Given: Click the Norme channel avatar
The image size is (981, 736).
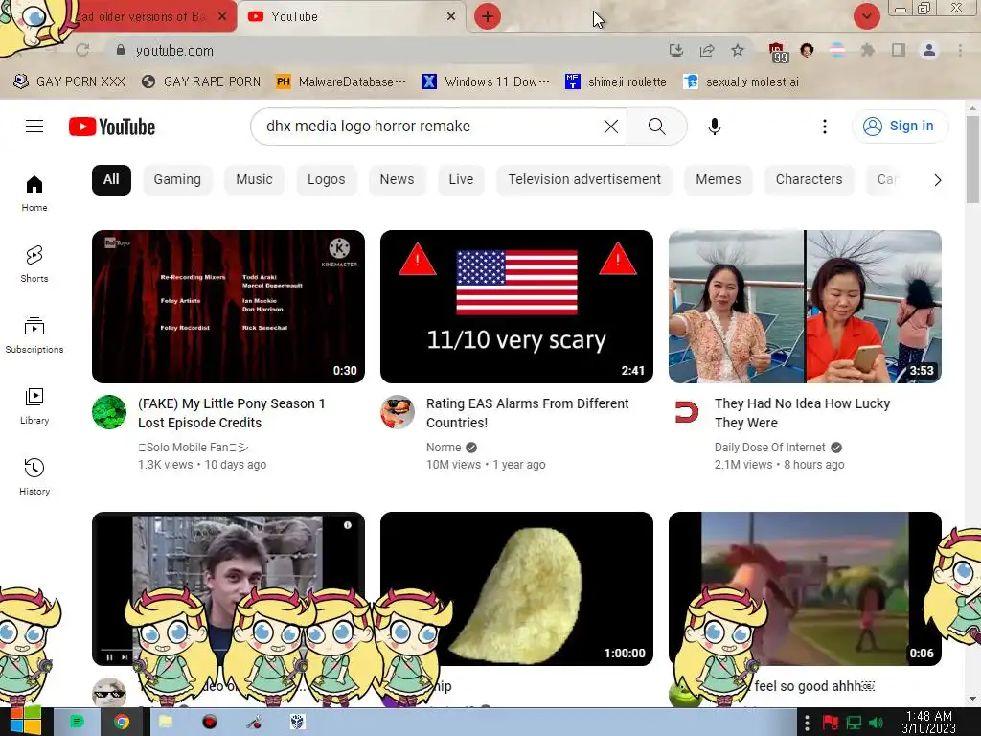Looking at the screenshot, I should (398, 412).
